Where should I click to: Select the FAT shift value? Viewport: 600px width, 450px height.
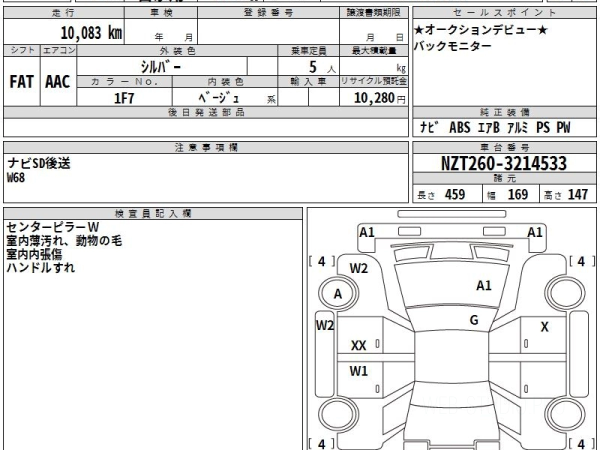point(21,82)
